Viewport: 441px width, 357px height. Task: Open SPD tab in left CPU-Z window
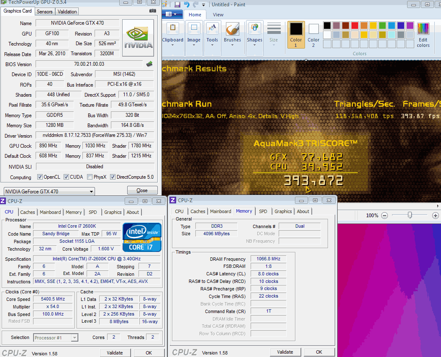point(93,212)
